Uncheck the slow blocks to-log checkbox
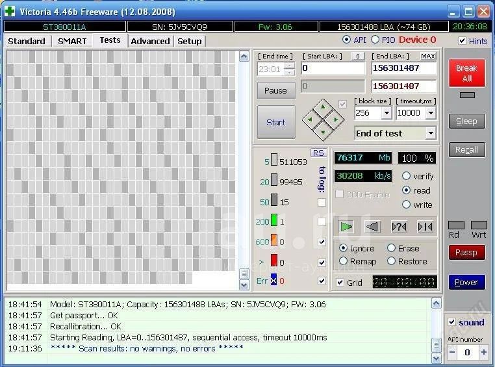This screenshot has width=495, height=367. [x=322, y=262]
